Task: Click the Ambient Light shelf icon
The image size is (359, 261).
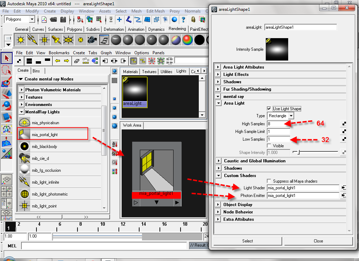Action: [x=21, y=40]
